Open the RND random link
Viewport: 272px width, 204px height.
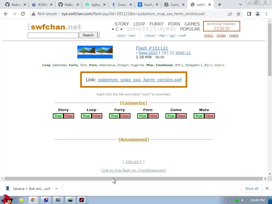(x=171, y=29)
